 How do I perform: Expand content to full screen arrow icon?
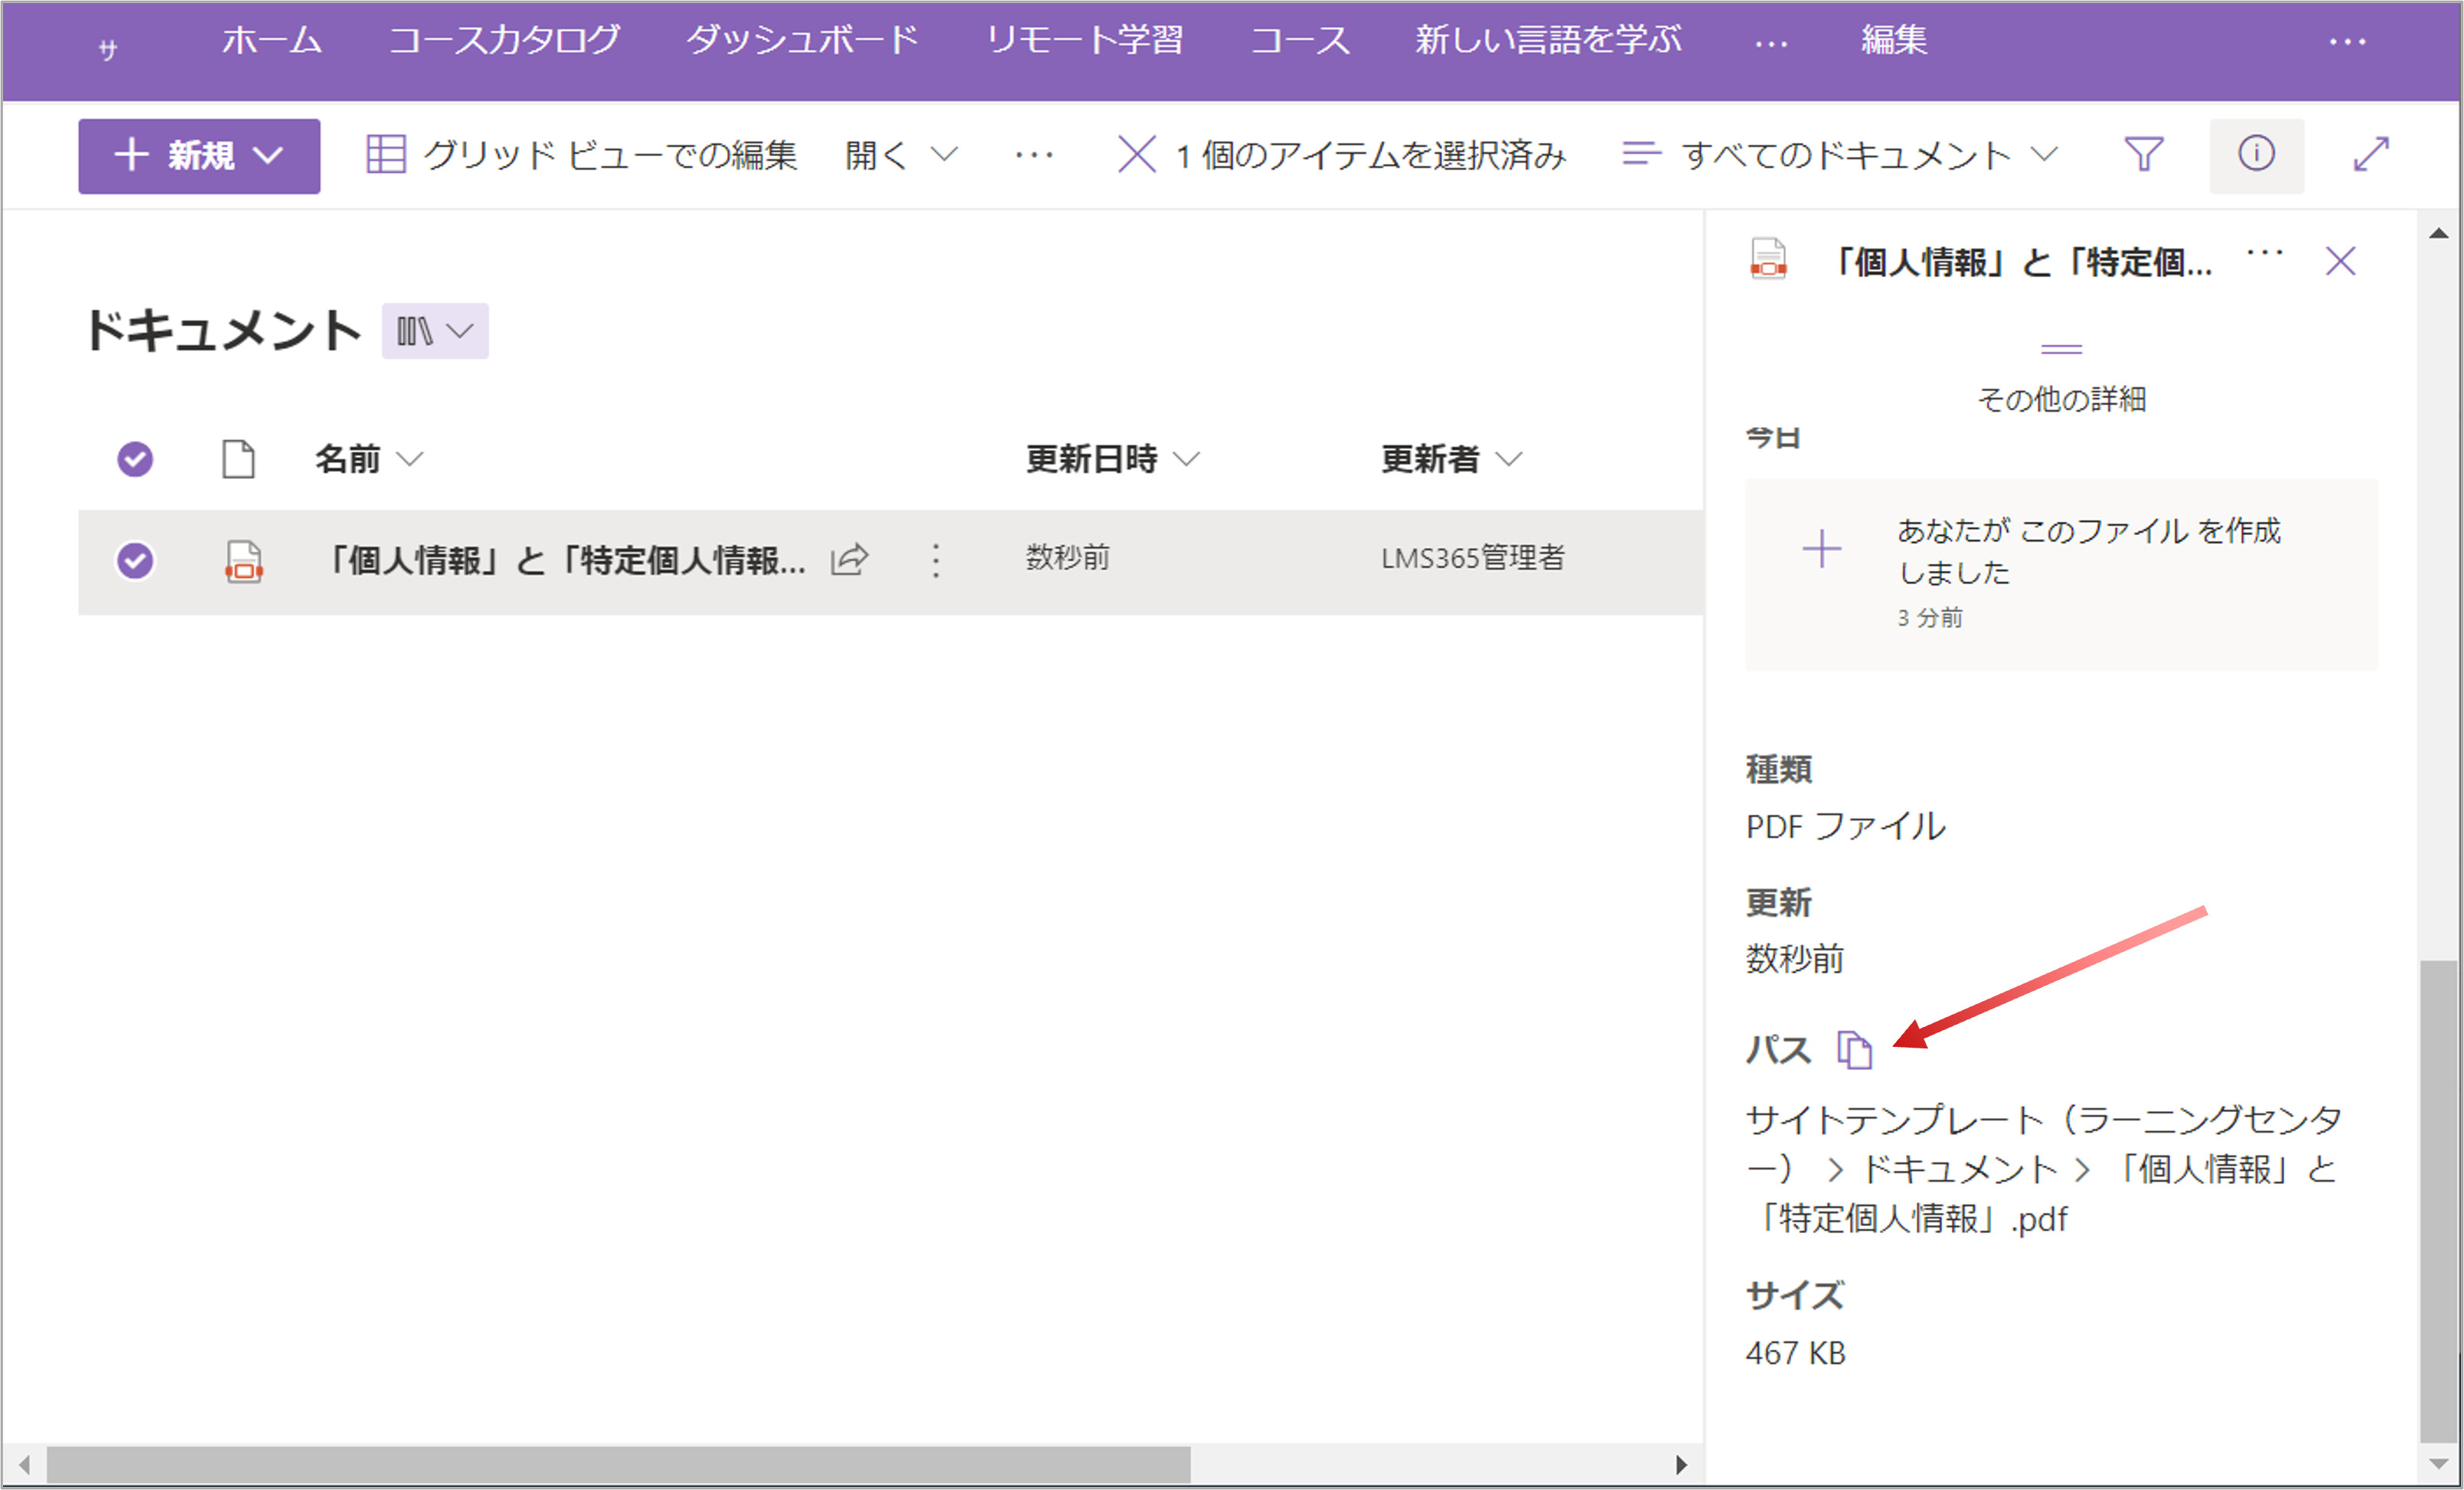coord(2371,155)
